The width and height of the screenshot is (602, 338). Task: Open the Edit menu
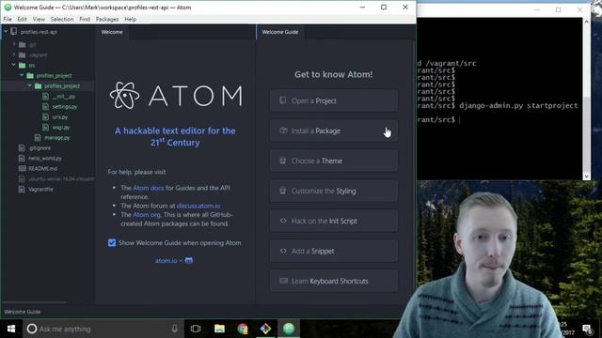(22, 19)
